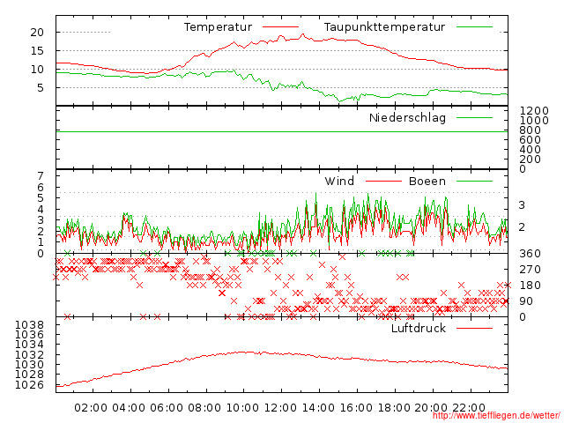Click the 12:00 time axis label
Image resolution: width=564 pixels, height=423 pixels.
point(280,408)
